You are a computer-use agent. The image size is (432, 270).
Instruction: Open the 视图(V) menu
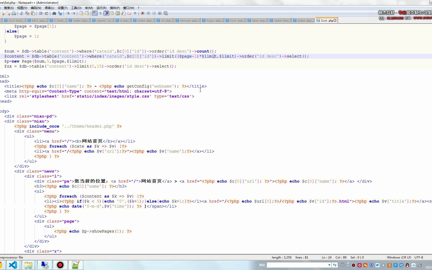point(22,8)
